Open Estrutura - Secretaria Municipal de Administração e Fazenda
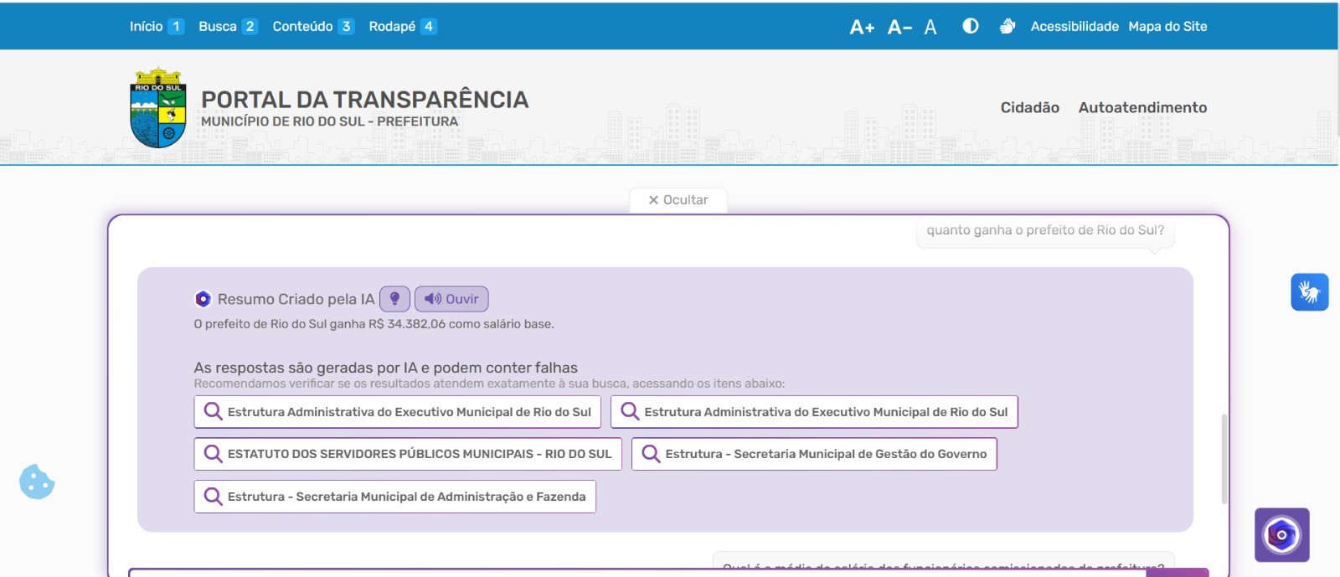 point(395,497)
